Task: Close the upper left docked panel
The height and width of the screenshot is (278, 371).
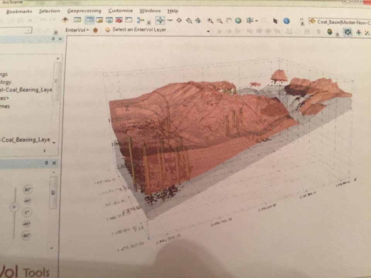Action: point(60,39)
